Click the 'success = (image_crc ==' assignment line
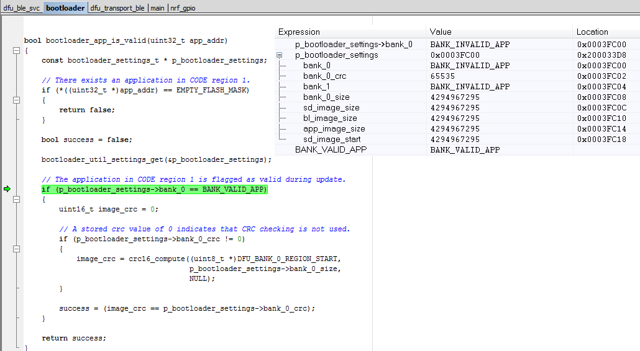 187,309
